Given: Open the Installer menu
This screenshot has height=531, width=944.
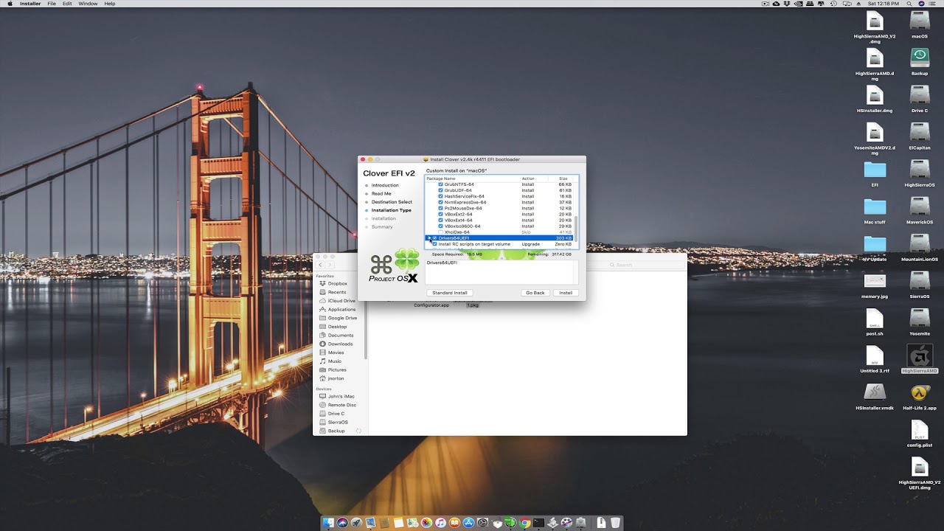Looking at the screenshot, I should tap(30, 4).
